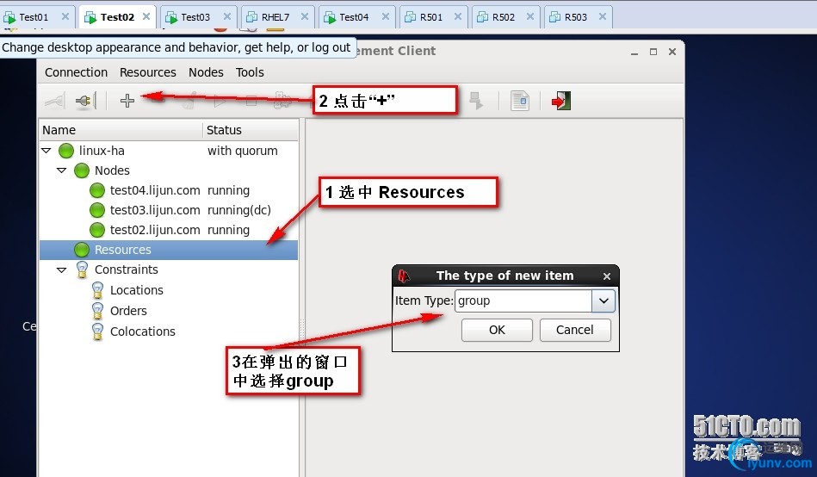The height and width of the screenshot is (477, 817).
Task: Select the Orders tree item
Action: click(128, 311)
